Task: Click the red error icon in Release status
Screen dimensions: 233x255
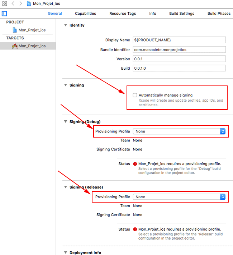Action: click(135, 229)
